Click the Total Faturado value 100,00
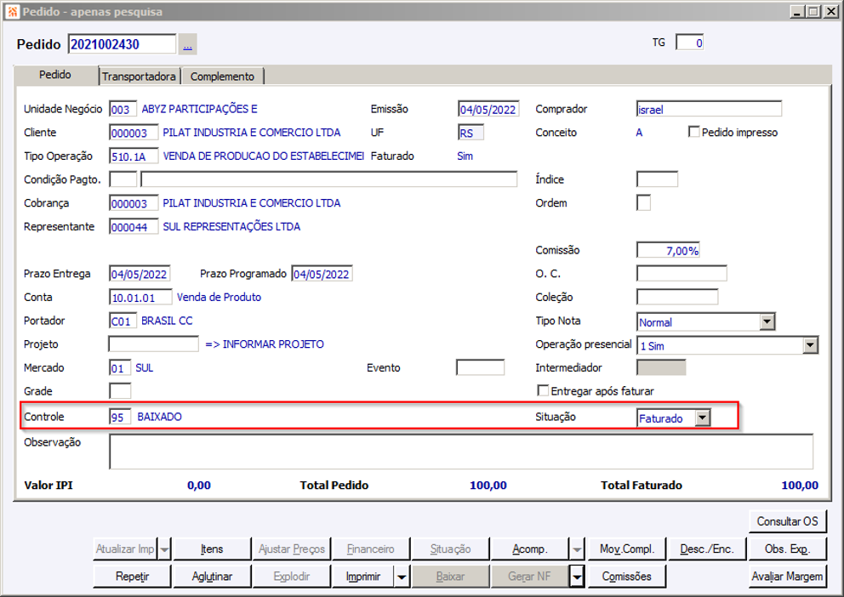The height and width of the screenshot is (597, 844). pos(799,485)
